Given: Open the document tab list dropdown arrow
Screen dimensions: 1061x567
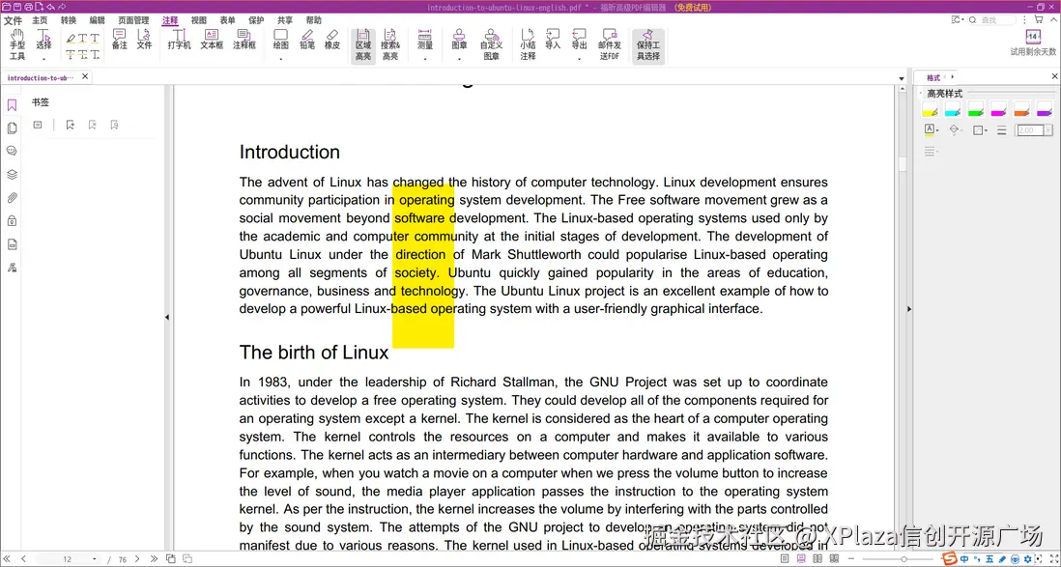Looking at the screenshot, I should (x=902, y=78).
